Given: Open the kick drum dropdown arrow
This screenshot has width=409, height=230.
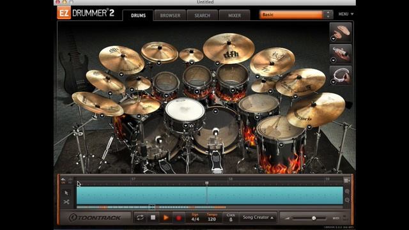Looking at the screenshot, I should click(215, 111).
